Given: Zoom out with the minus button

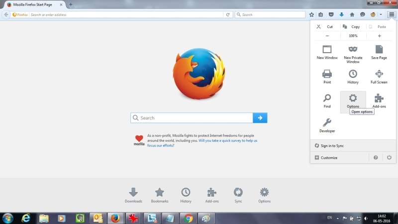Looking at the screenshot, I should pyautogui.click(x=327, y=36).
